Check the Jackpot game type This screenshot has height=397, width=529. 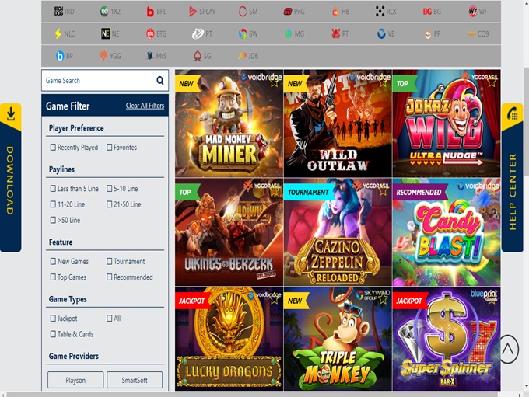[x=53, y=319]
